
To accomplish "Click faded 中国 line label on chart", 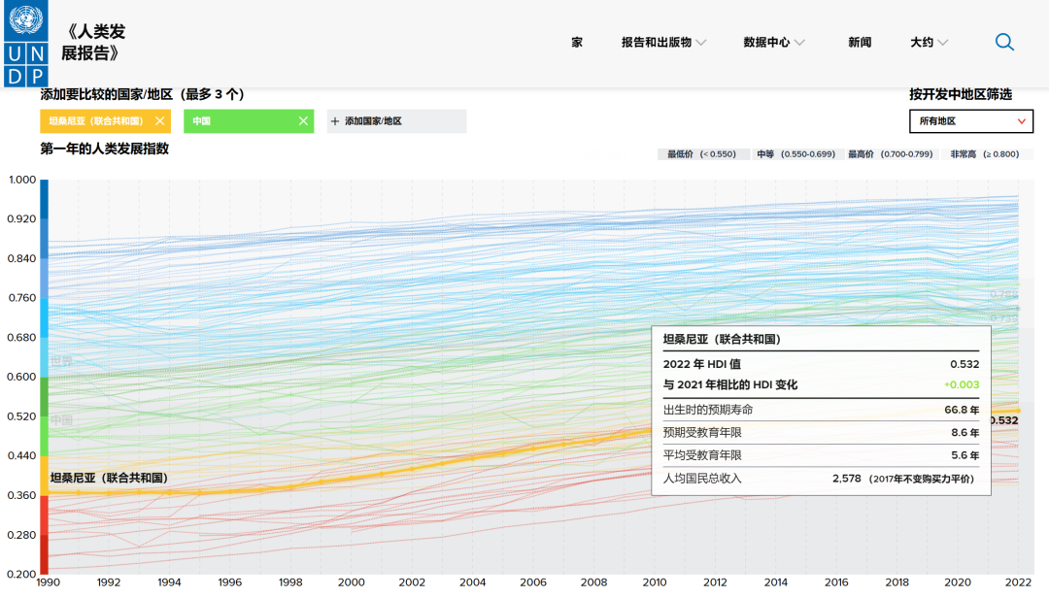I will (x=61, y=420).
